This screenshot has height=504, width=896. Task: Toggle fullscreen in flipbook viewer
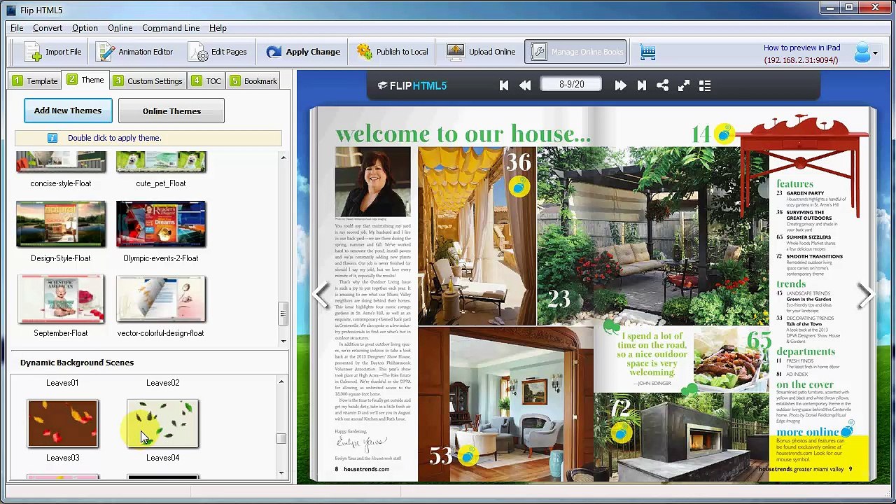[684, 85]
